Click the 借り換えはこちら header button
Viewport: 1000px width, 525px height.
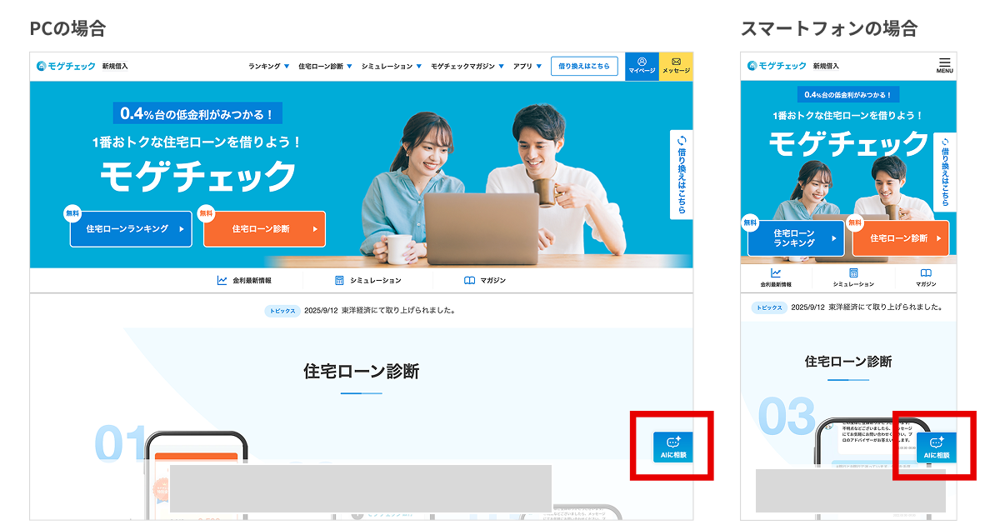coord(584,65)
